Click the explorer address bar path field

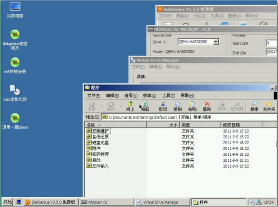(x=189, y=117)
